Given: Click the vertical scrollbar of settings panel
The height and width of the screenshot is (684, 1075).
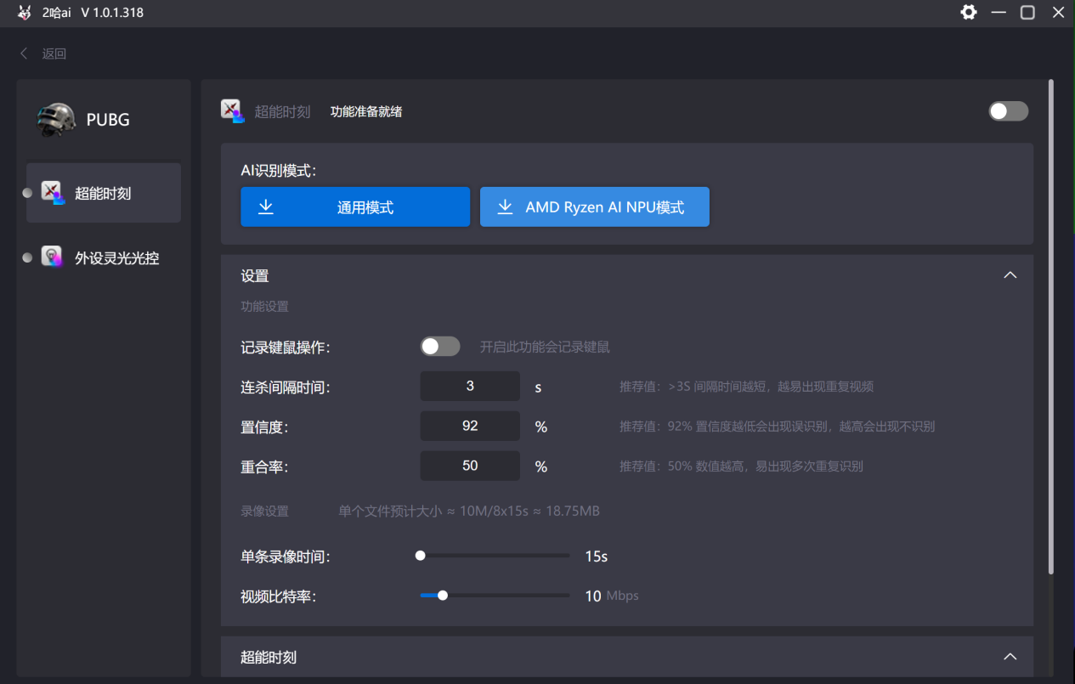Looking at the screenshot, I should pyautogui.click(x=1051, y=327).
